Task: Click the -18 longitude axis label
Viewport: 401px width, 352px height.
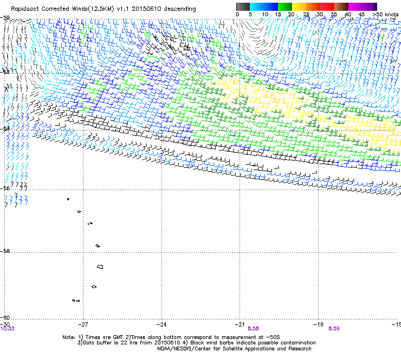Action: click(318, 324)
